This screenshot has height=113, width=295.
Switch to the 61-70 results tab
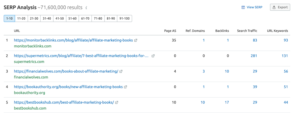85,19
